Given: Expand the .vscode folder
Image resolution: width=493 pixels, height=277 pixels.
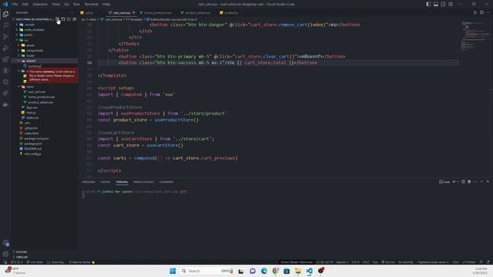Looking at the screenshot, I should 30,25.
